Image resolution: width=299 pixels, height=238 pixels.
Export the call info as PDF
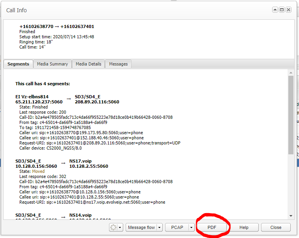tap(212, 227)
